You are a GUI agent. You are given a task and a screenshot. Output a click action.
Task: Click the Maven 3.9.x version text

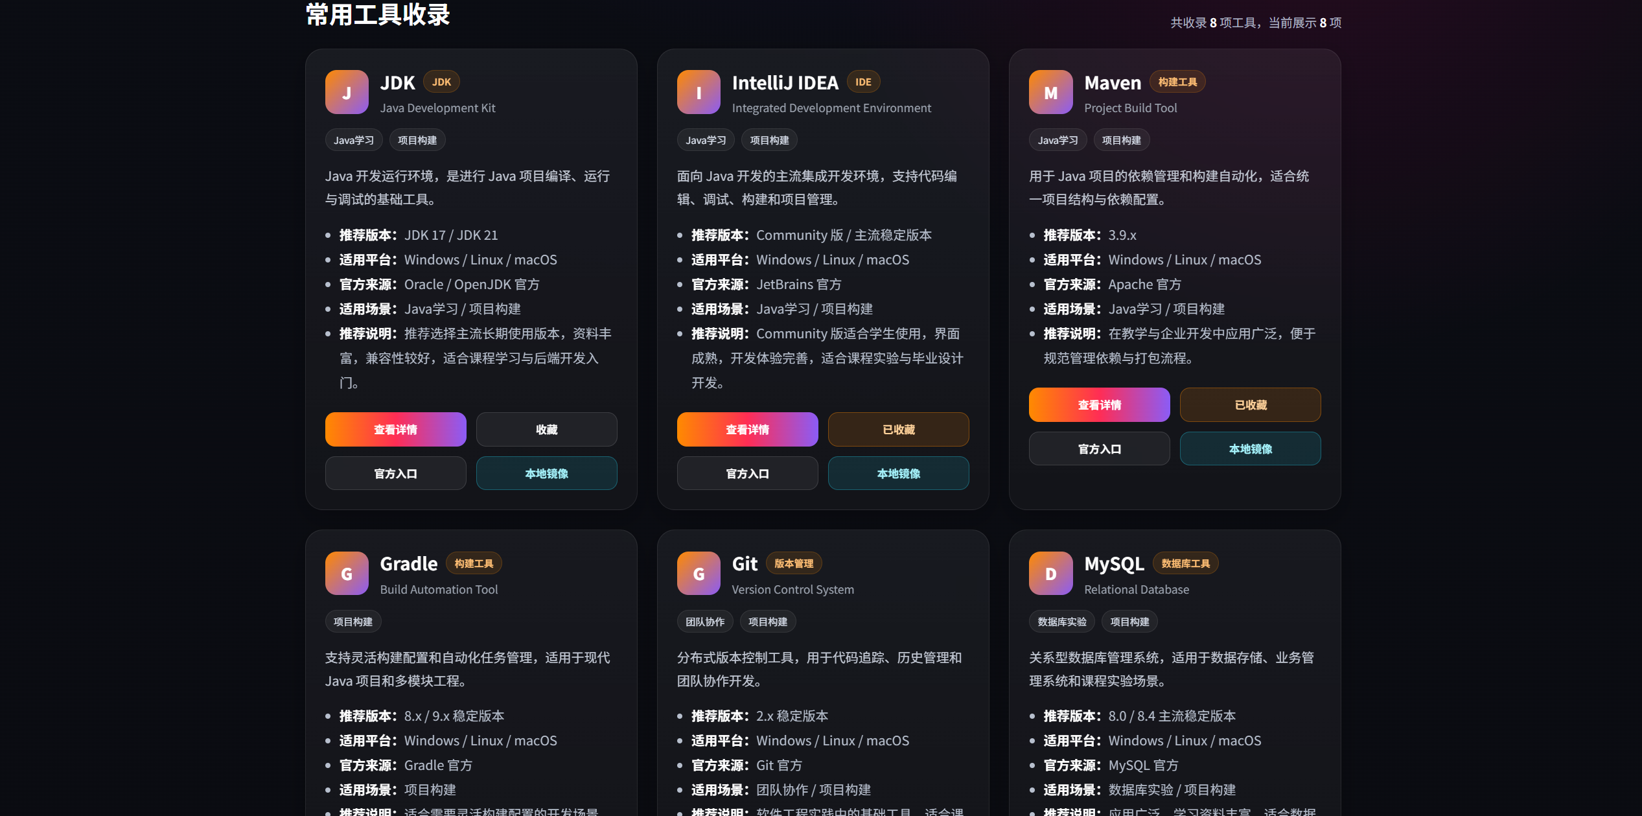pyautogui.click(x=1122, y=235)
